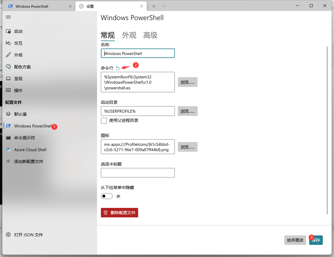Click the Azure Cloud Shell icon
334x257 pixels.
click(x=8, y=149)
